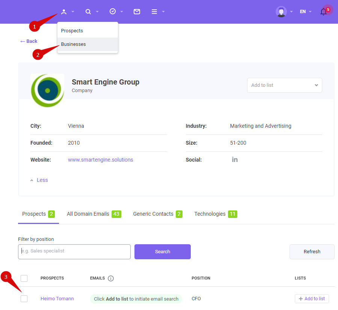Open the company Add to list dropdown

tap(285, 85)
